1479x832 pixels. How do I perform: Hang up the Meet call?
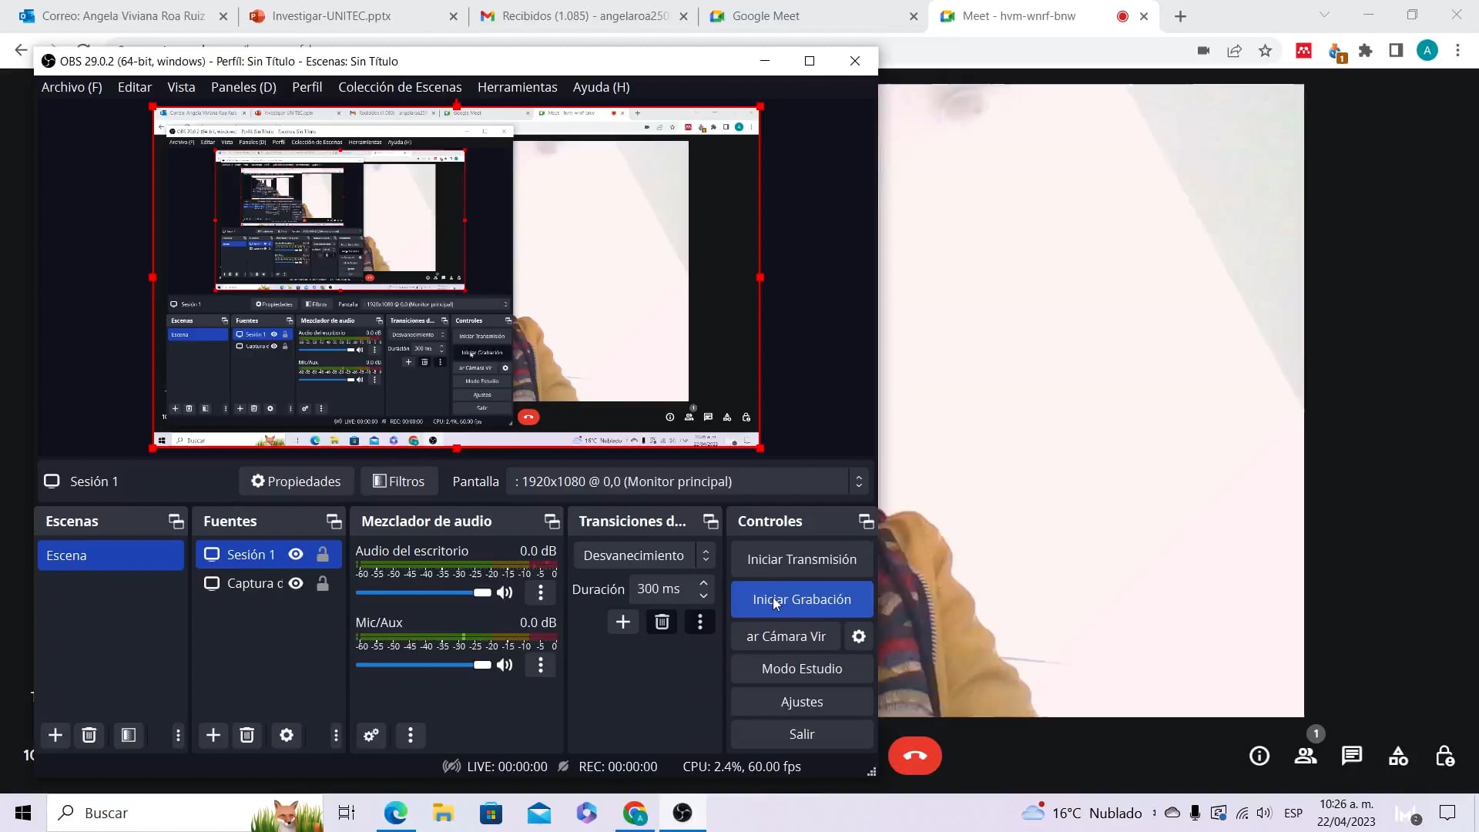coord(915,756)
